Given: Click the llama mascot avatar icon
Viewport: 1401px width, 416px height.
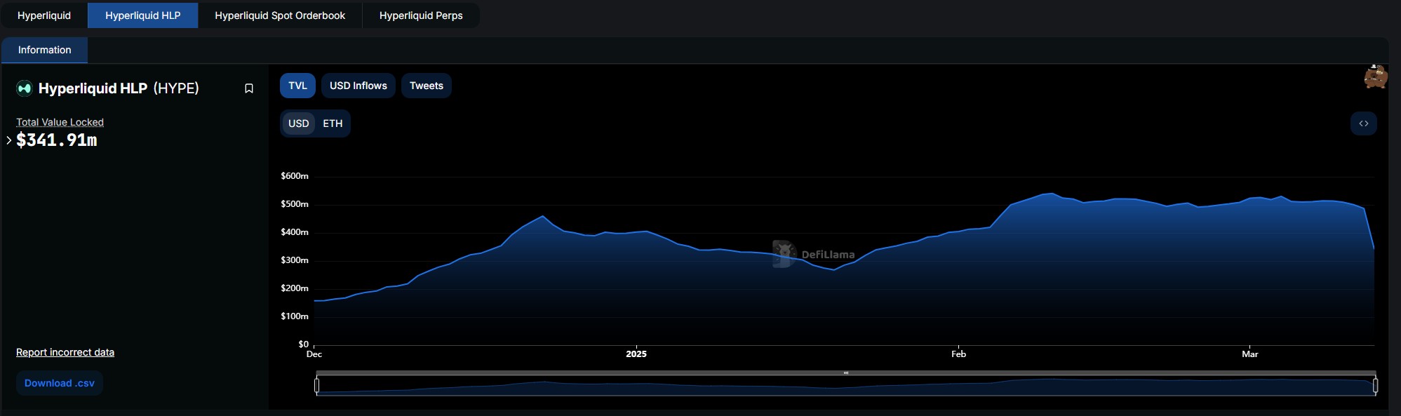Looking at the screenshot, I should [x=1375, y=76].
